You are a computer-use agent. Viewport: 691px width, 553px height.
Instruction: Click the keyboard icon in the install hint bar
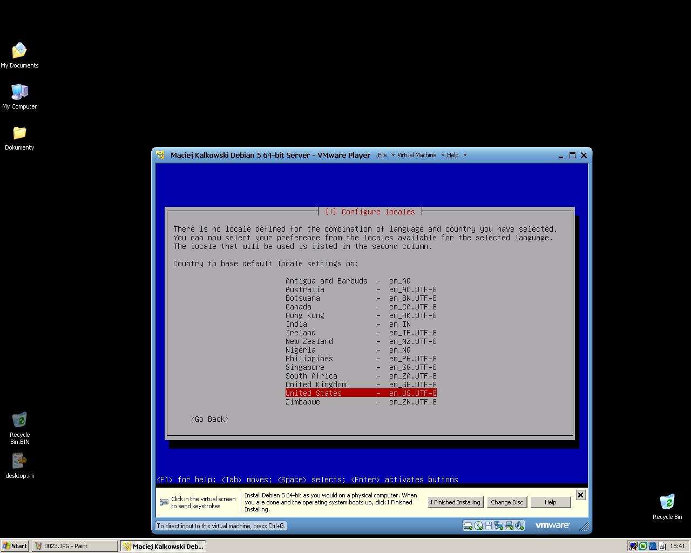click(x=164, y=502)
